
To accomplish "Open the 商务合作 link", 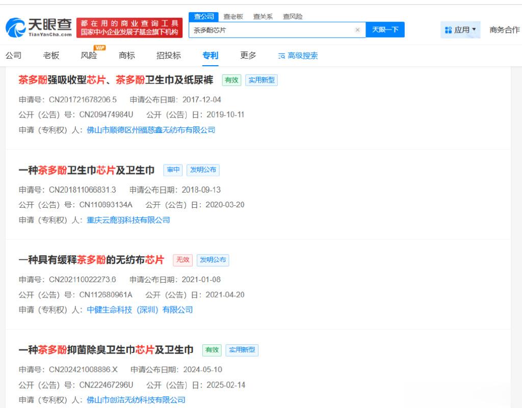I will click(x=504, y=30).
